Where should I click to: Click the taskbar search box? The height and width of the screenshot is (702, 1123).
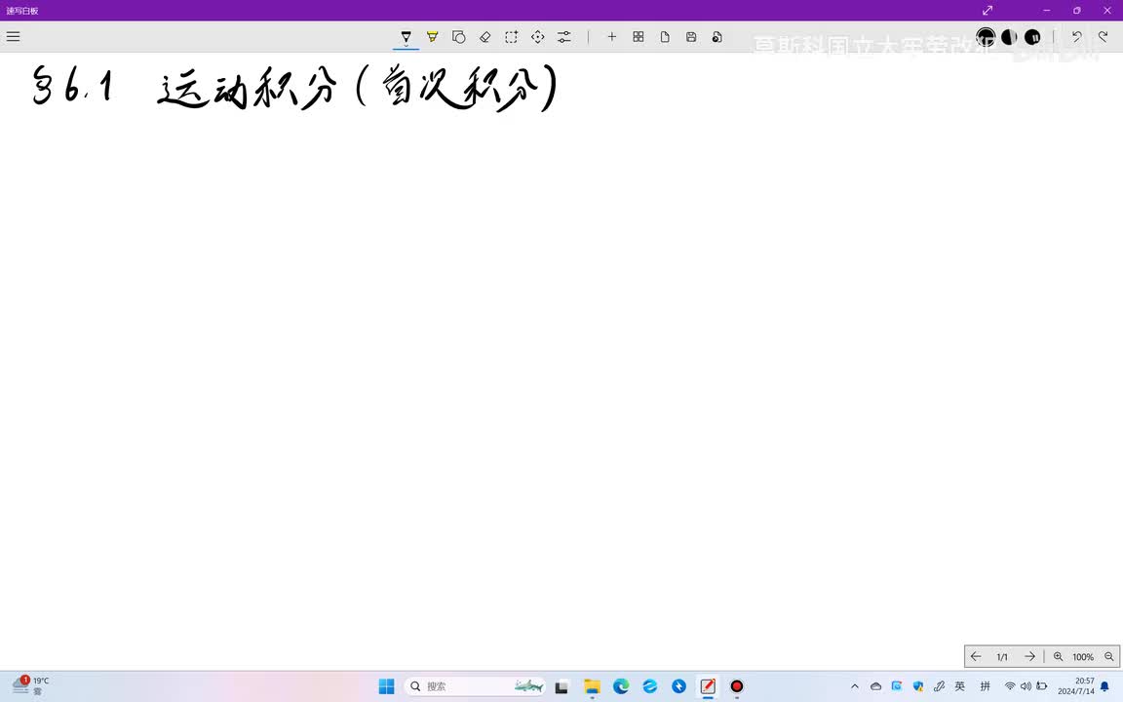tap(475, 686)
